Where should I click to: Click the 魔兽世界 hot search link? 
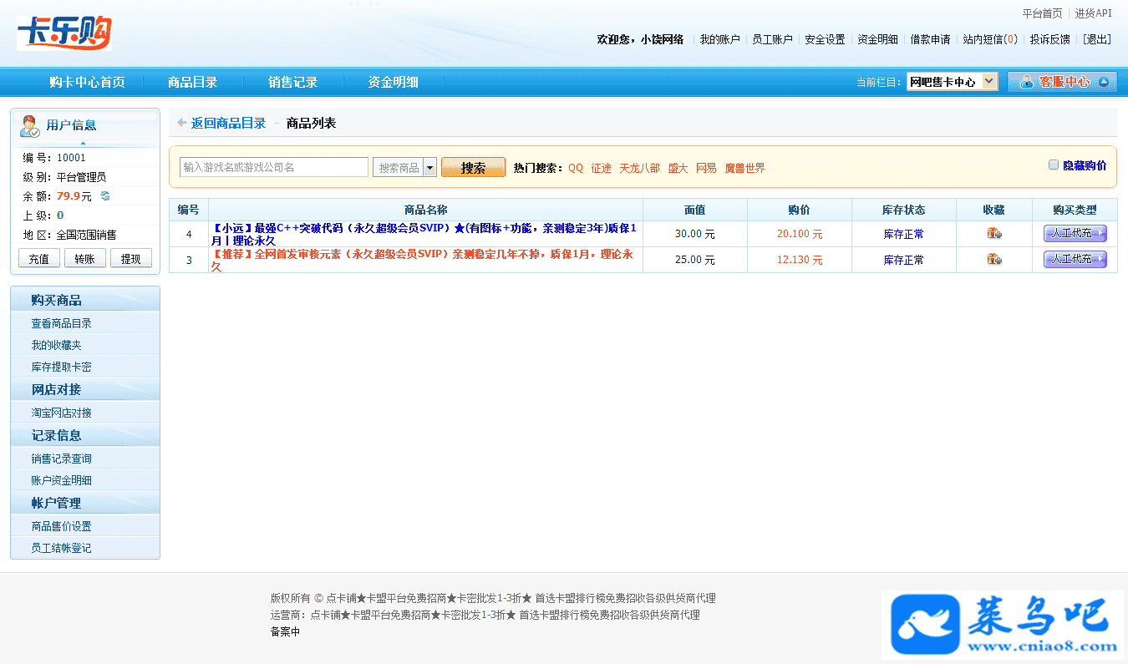pos(744,168)
